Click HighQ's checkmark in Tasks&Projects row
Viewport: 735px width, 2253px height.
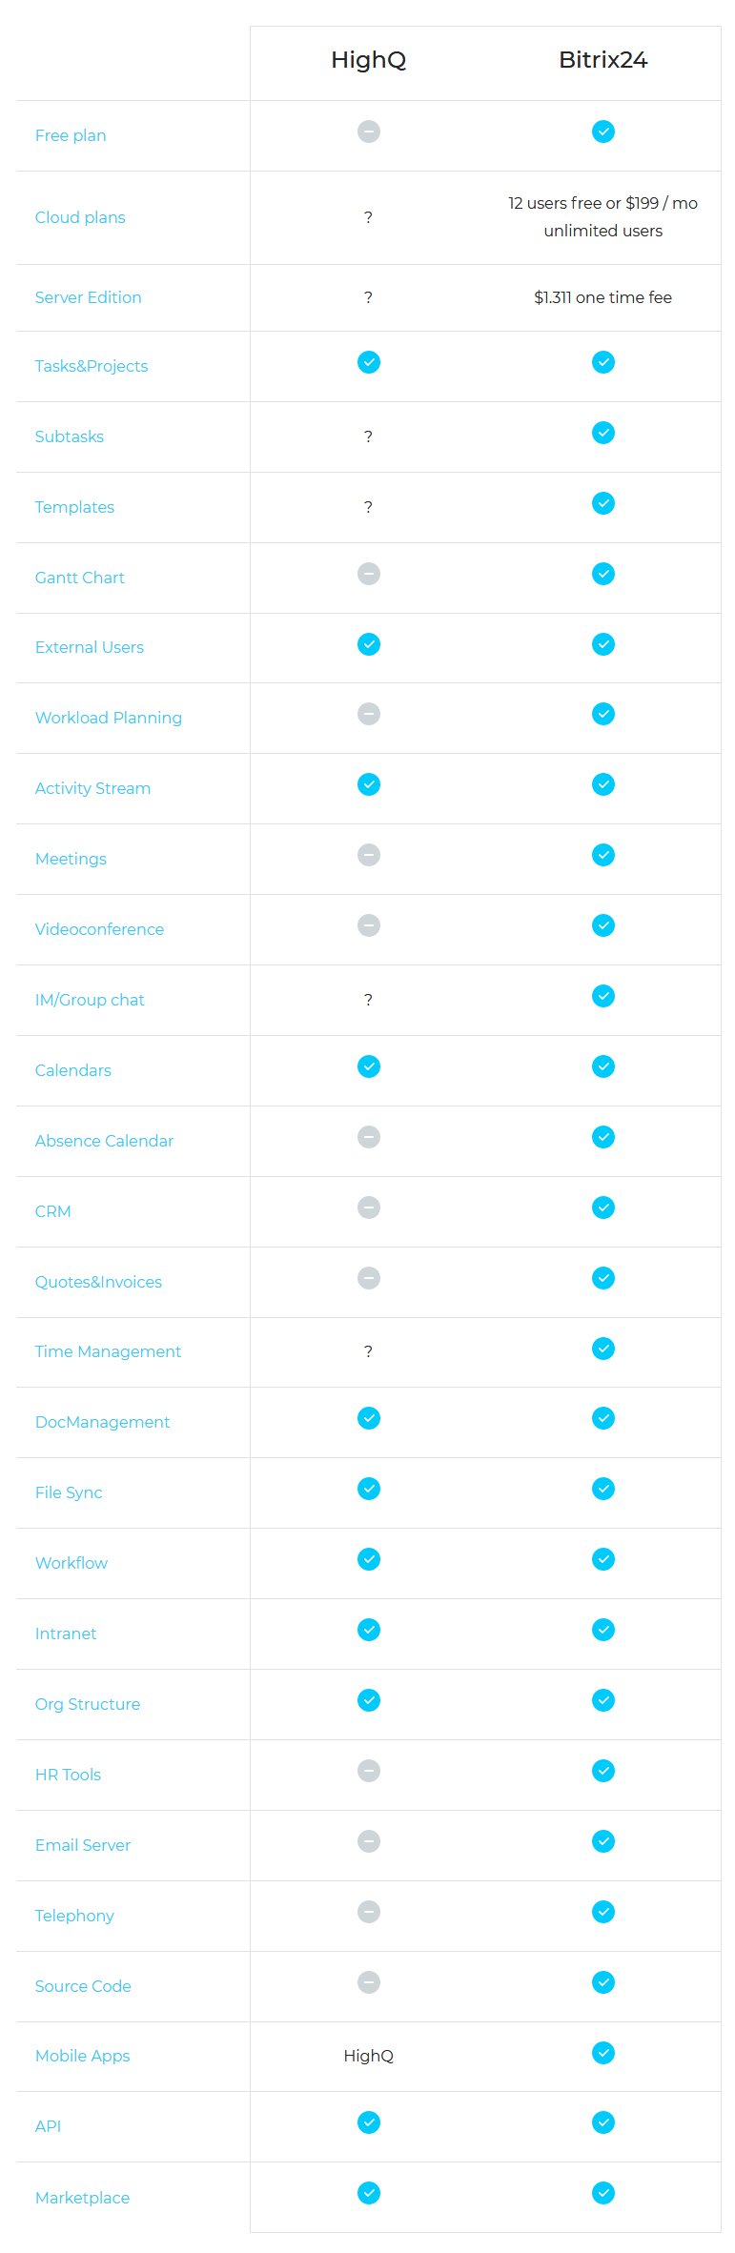(x=369, y=362)
